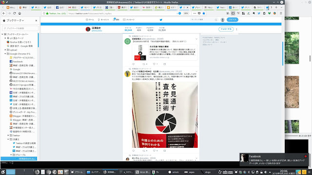The image size is (312, 175).
Task: Open Twitter Messages navigation item
Action: tap(129, 19)
